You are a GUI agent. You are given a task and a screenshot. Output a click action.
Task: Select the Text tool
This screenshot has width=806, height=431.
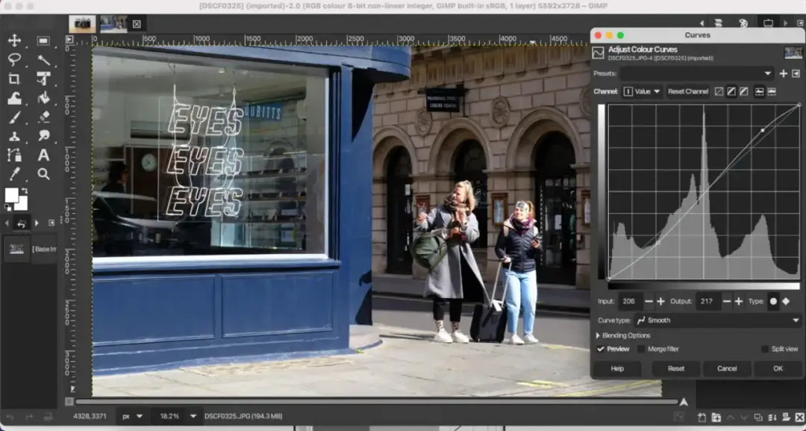pos(43,155)
